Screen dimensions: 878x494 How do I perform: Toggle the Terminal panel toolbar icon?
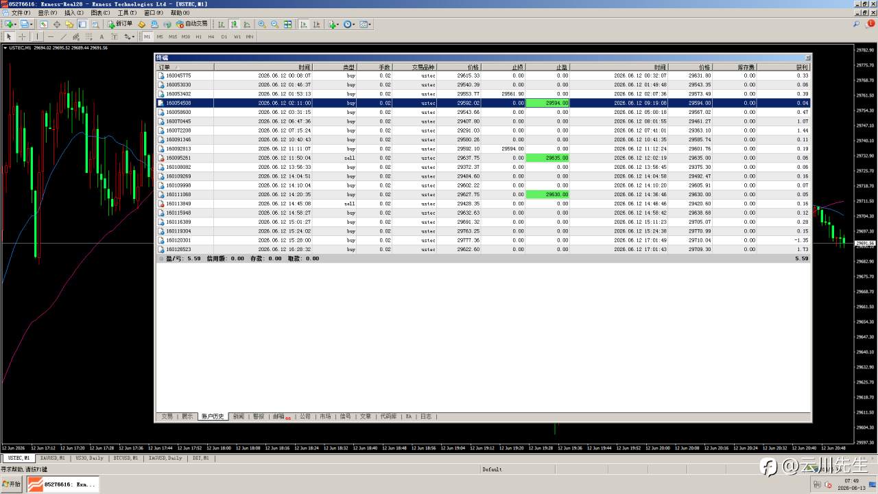82,24
